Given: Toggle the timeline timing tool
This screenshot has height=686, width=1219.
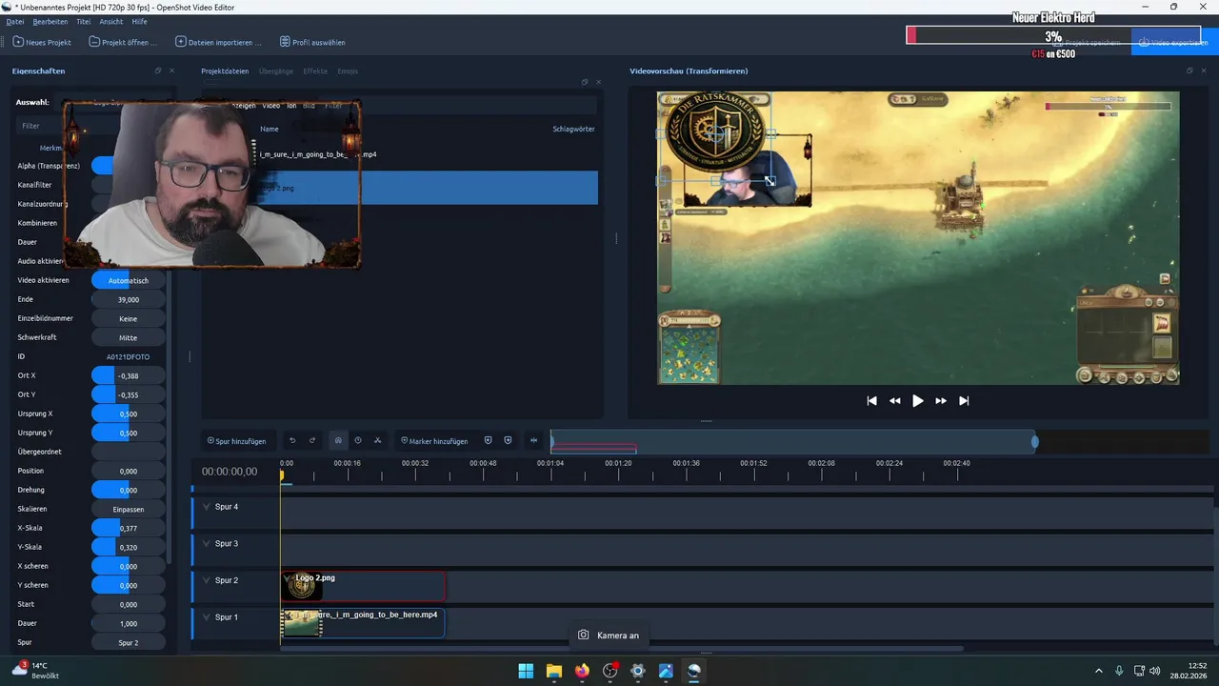Looking at the screenshot, I should point(357,440).
